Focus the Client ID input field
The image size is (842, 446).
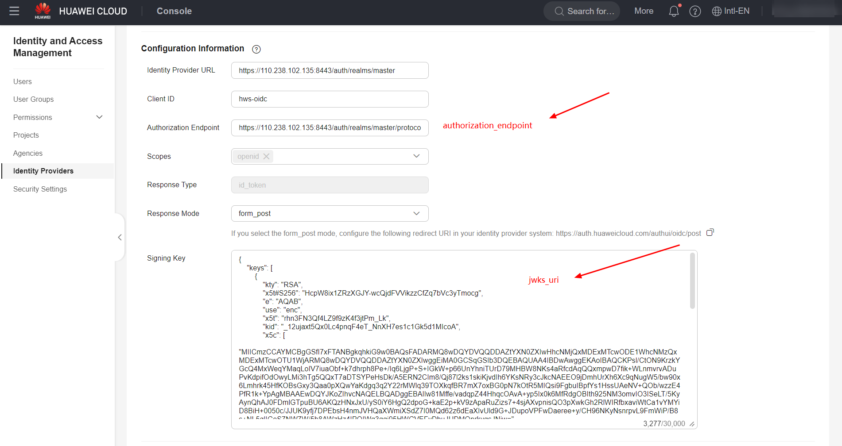pos(330,99)
